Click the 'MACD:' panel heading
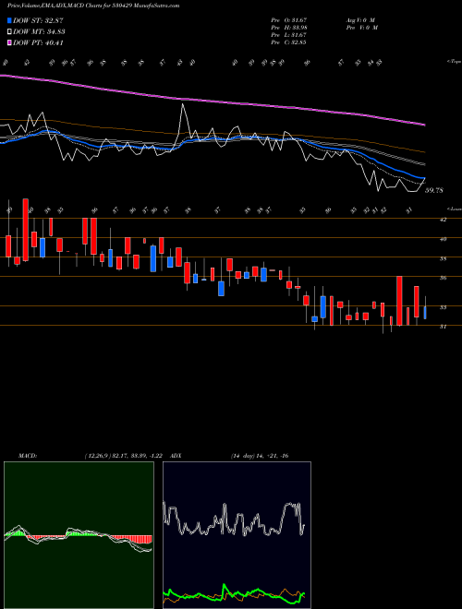Screen dimensions: 462x609 tap(27, 456)
